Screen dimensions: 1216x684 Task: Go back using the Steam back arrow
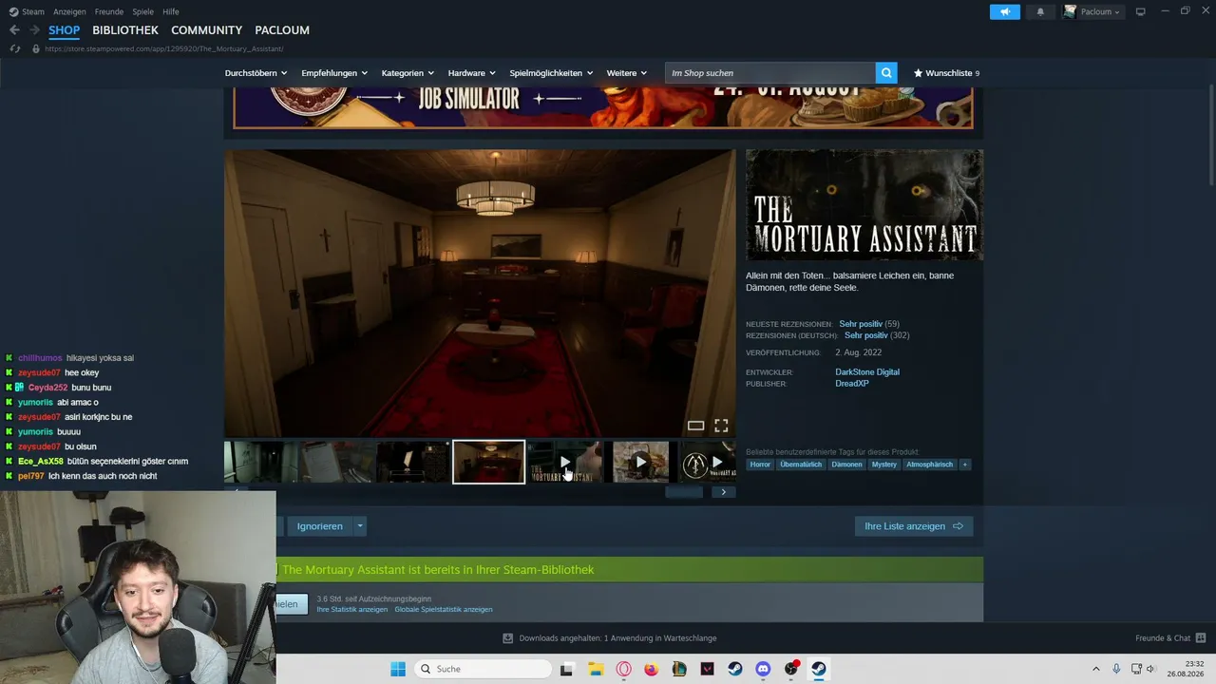14,30
